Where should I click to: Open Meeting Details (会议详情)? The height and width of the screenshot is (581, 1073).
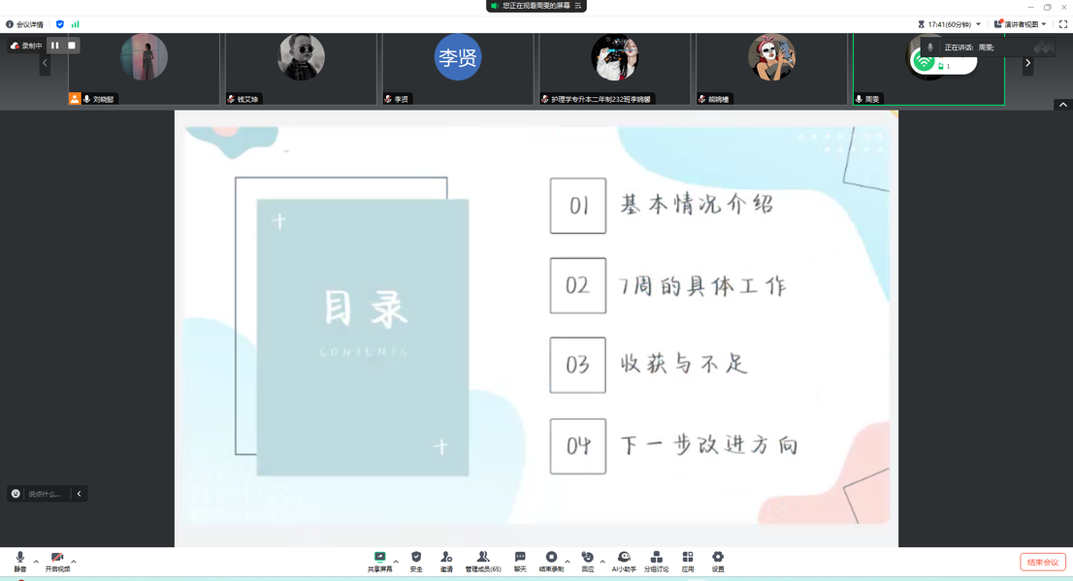point(24,24)
